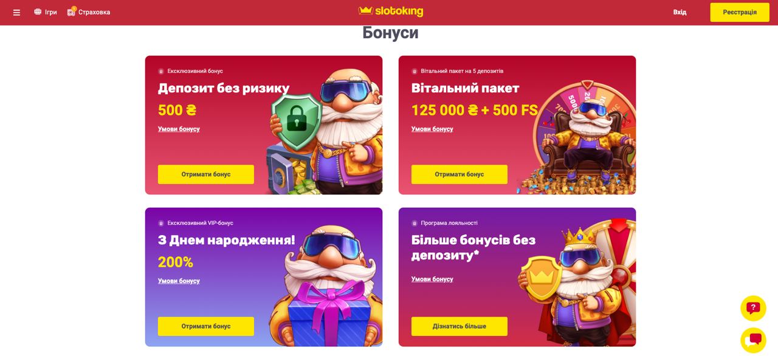Click the gift icon beside Програма лояльності
The height and width of the screenshot is (356, 778).
tap(415, 223)
